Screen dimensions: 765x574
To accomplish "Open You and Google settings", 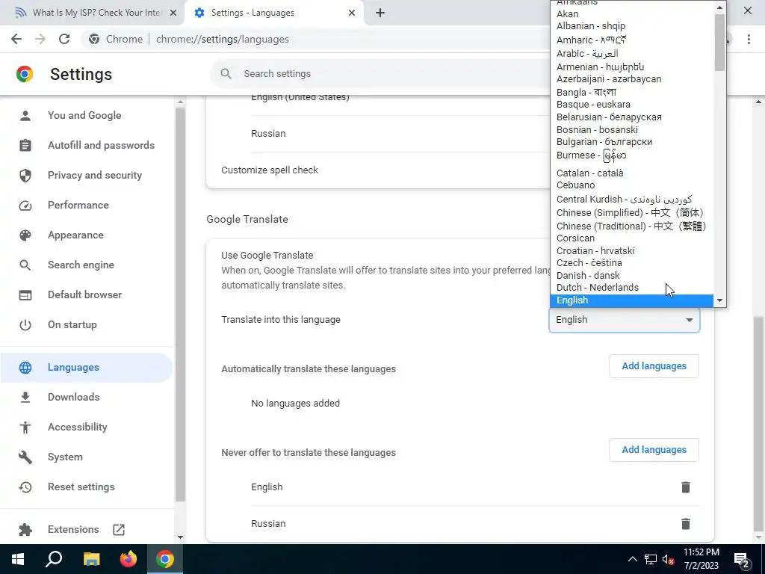I will (x=84, y=115).
